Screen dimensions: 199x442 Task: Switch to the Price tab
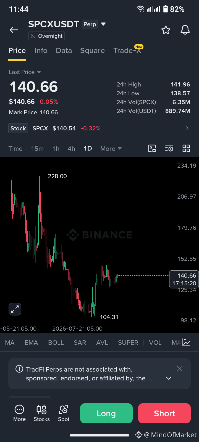coord(17,51)
